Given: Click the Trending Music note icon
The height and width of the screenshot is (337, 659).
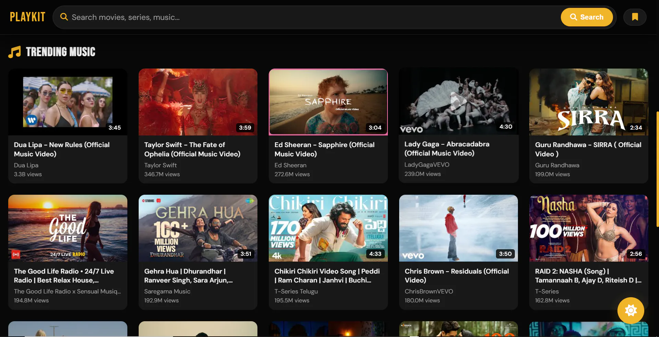Looking at the screenshot, I should click(14, 52).
